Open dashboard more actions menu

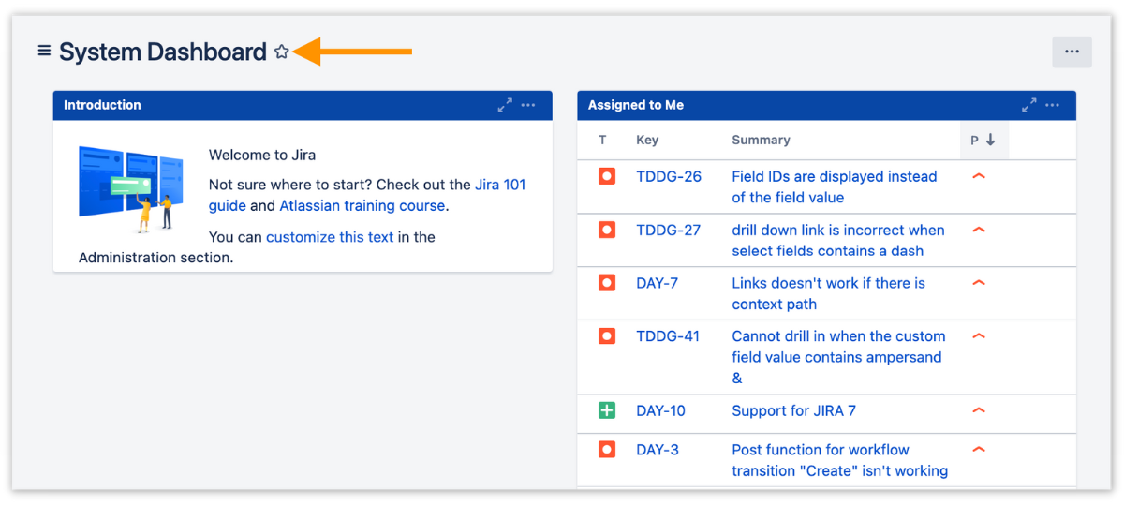(x=1072, y=52)
